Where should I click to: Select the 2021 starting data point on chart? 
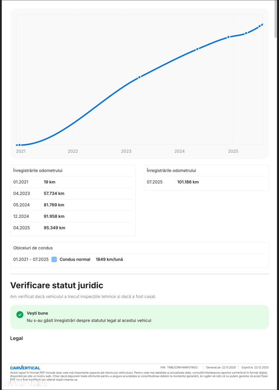click(19, 145)
